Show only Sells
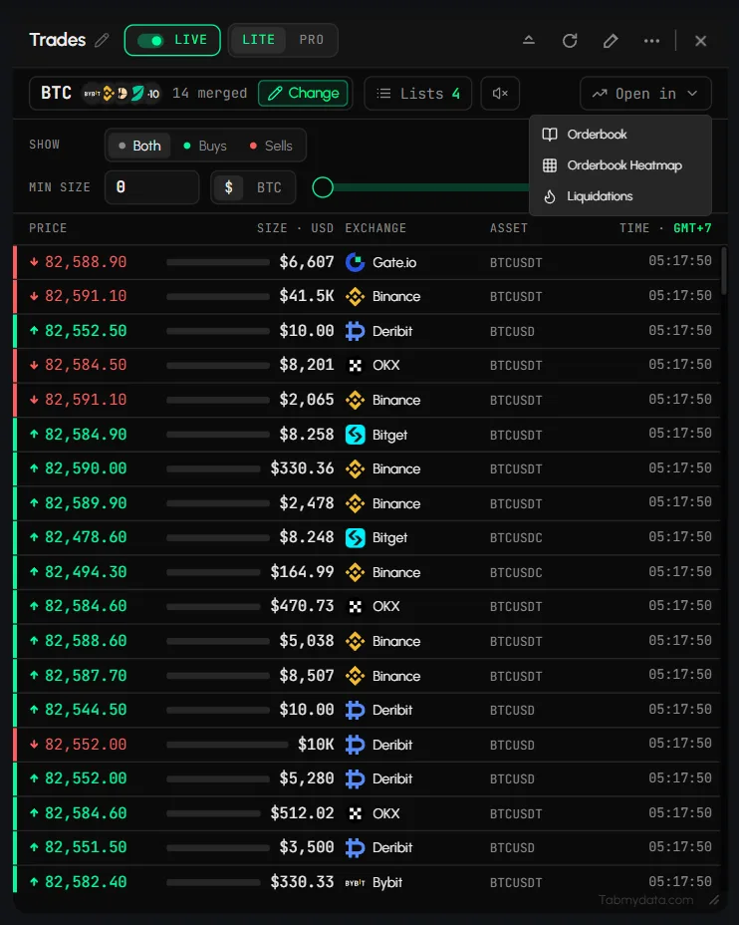This screenshot has width=739, height=925. [271, 146]
